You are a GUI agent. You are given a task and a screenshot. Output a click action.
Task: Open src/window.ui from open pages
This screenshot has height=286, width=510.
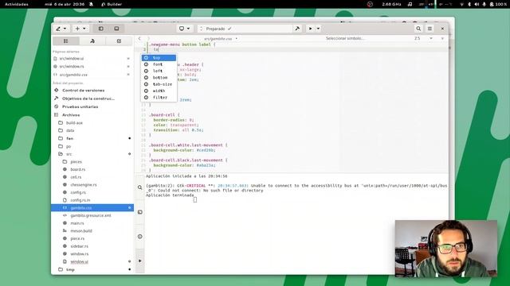[x=72, y=58]
